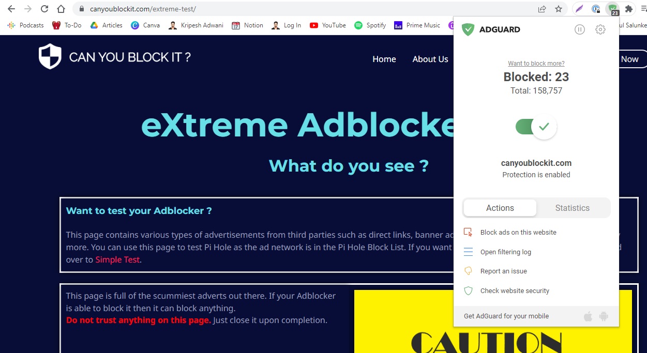Toggle AdGuard protection switch for canyoublockit.com
647x353 pixels.
coord(536,127)
